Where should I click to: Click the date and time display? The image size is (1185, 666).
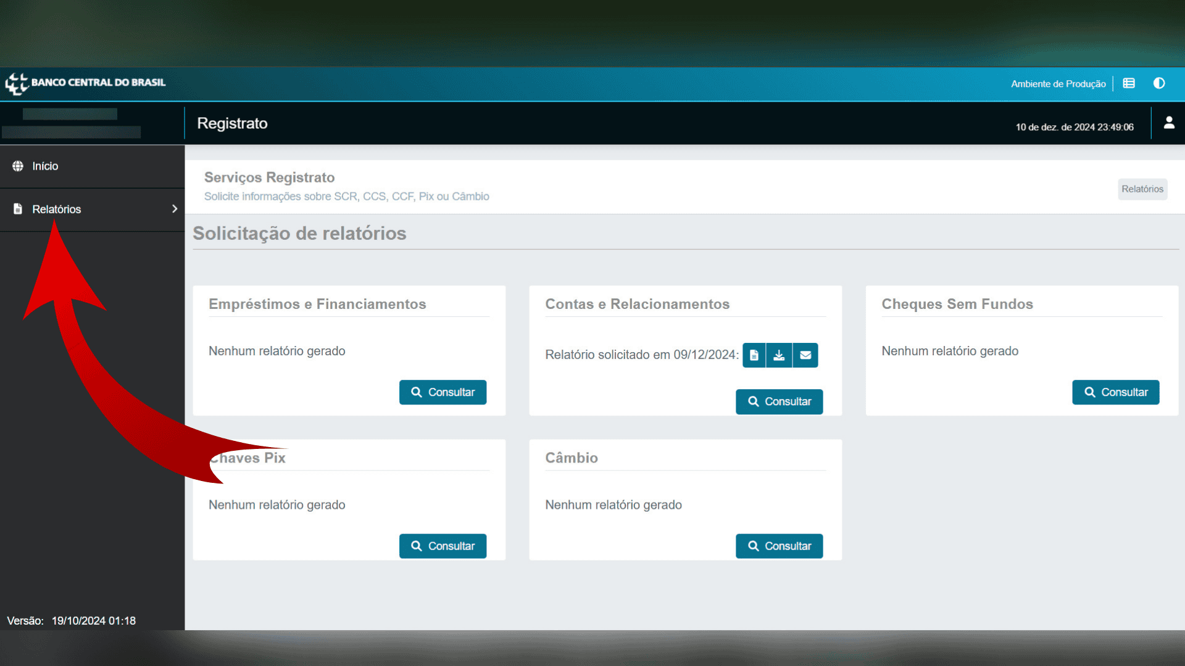[1075, 127]
